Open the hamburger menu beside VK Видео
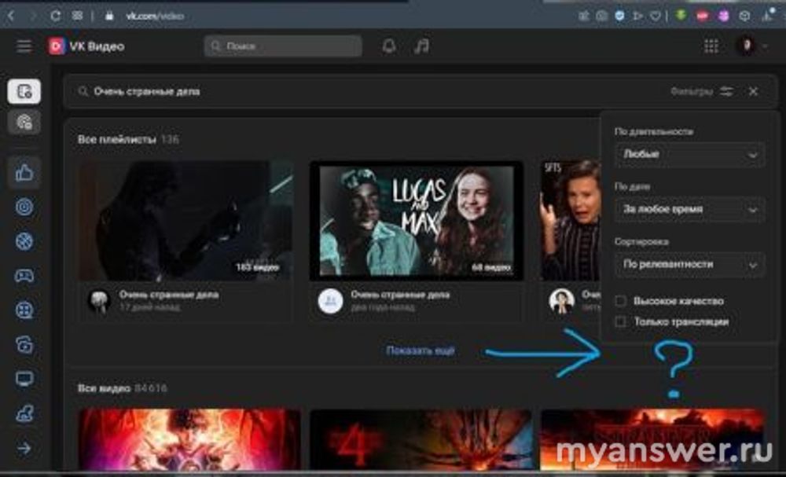 [x=24, y=46]
